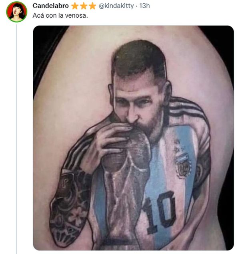The height and width of the screenshot is (254, 244).
Task: Click the third gold star emoji
Action: click(92, 6)
